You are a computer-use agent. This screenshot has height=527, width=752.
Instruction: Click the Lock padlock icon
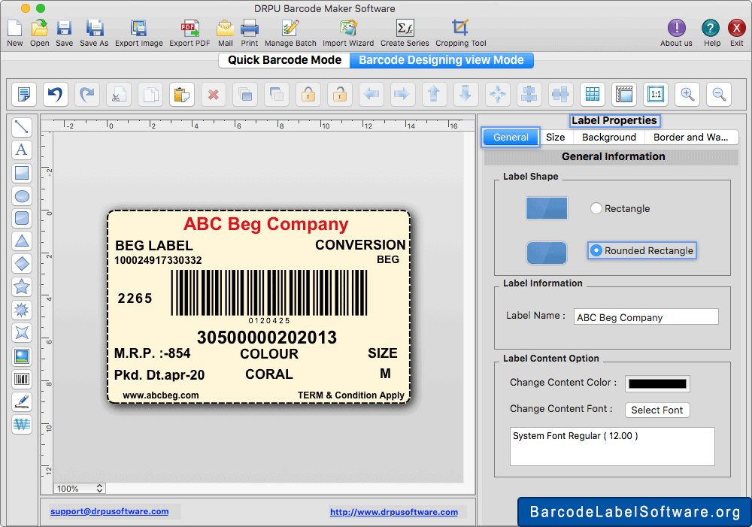[x=308, y=94]
